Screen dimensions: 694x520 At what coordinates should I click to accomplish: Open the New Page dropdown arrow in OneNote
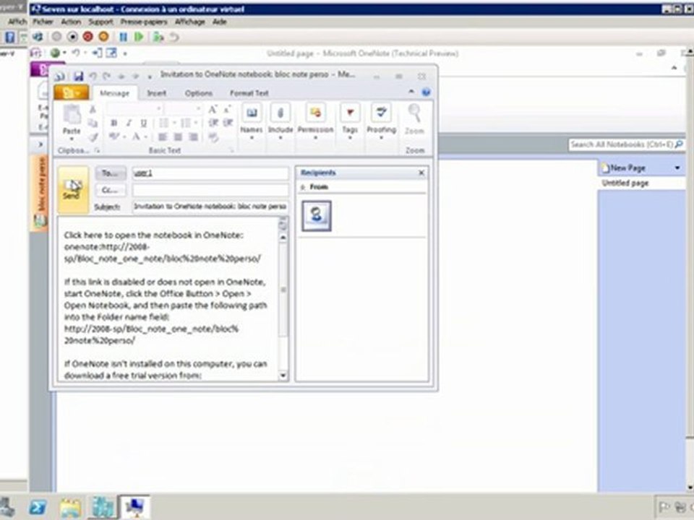tap(677, 168)
